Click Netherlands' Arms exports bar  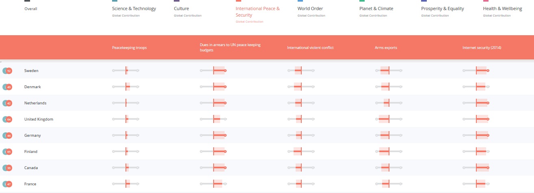(389, 103)
